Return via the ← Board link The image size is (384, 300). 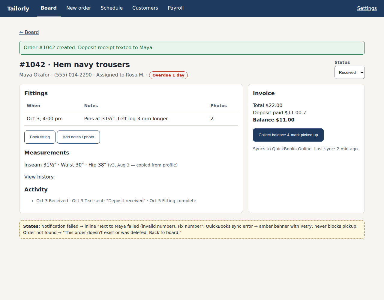pos(29,32)
